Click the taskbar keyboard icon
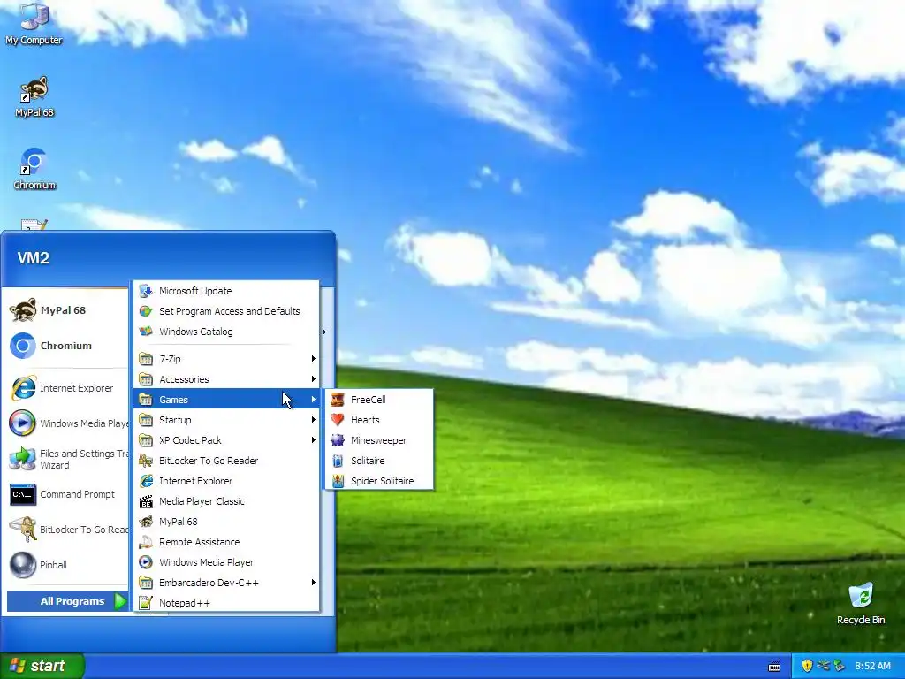The height and width of the screenshot is (679, 905). tap(774, 667)
